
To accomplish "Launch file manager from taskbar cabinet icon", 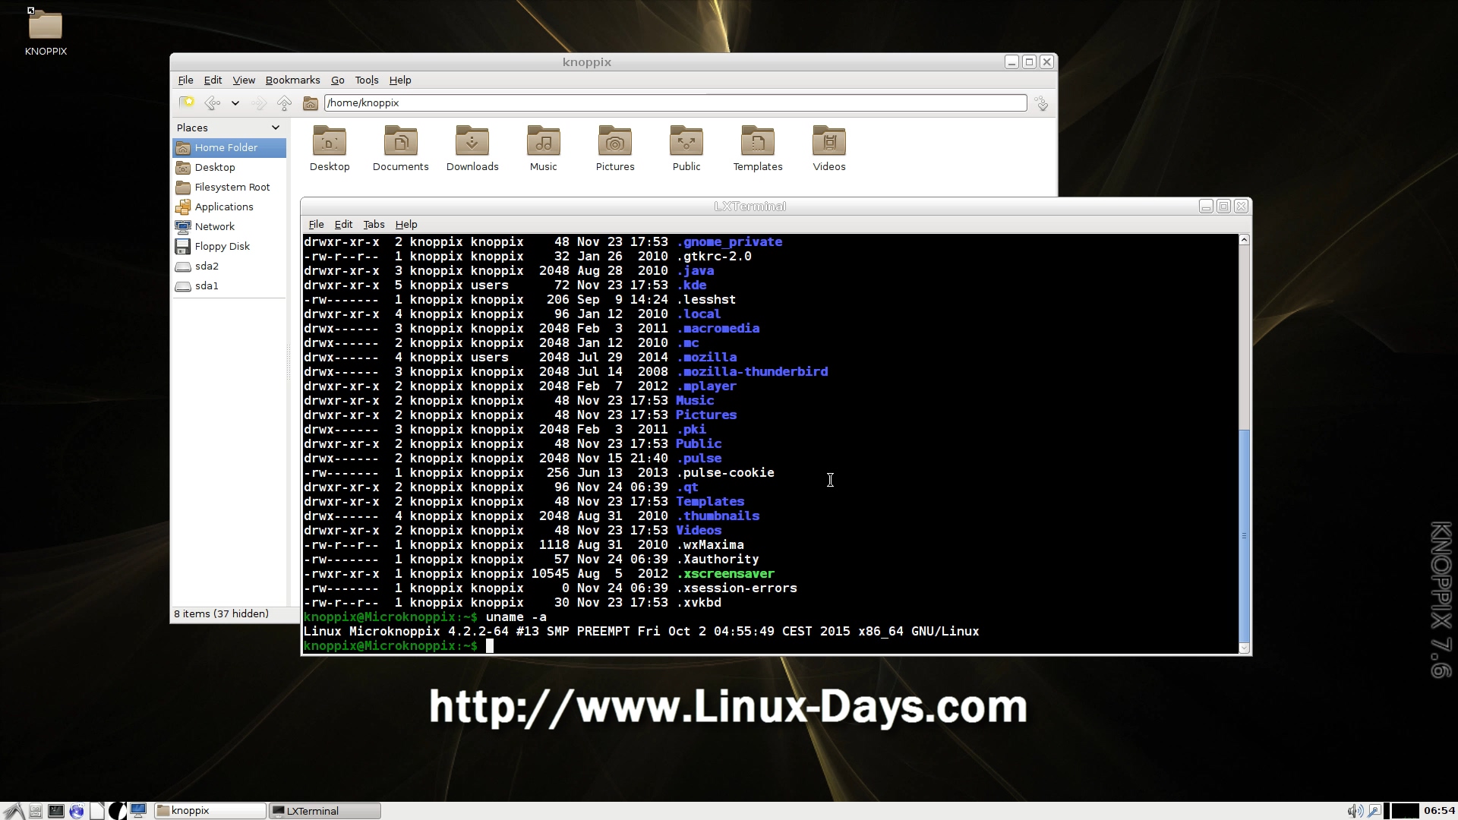I will coord(36,811).
